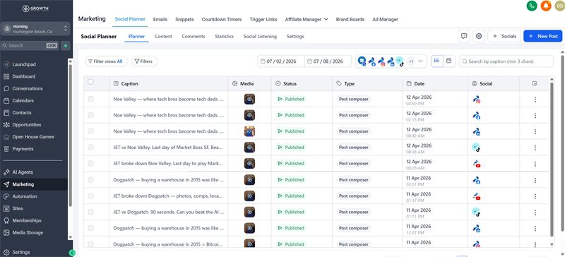Open the Brand Boards tab
This screenshot has height=257, width=565.
tap(350, 20)
